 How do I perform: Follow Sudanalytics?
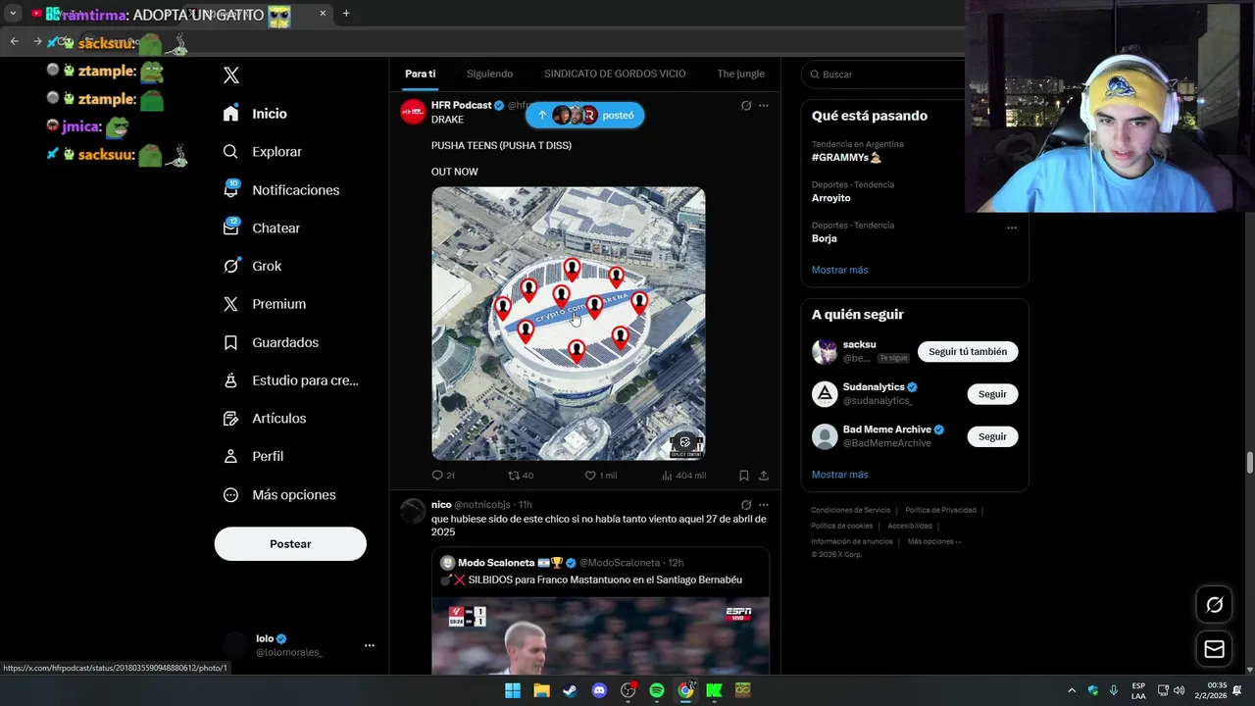(x=992, y=394)
